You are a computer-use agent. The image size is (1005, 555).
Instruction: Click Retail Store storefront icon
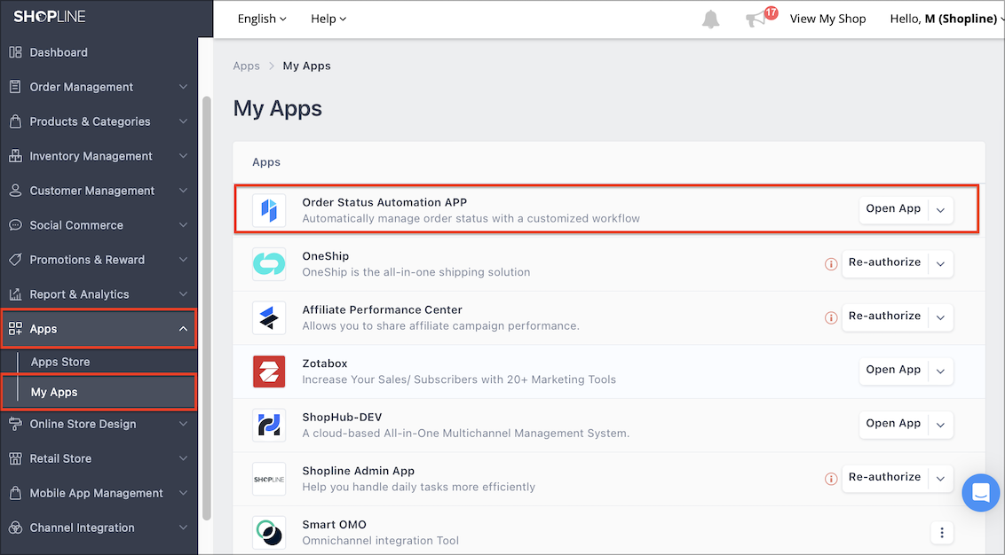(15, 458)
